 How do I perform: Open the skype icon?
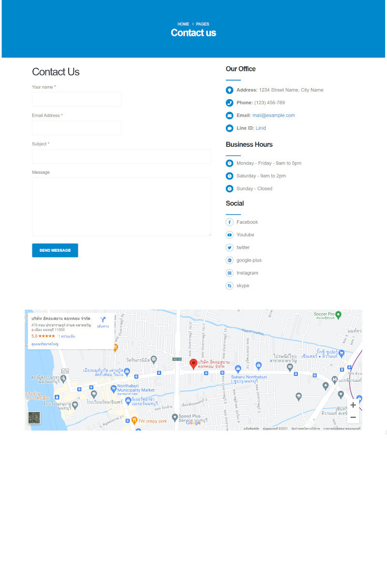point(229,286)
